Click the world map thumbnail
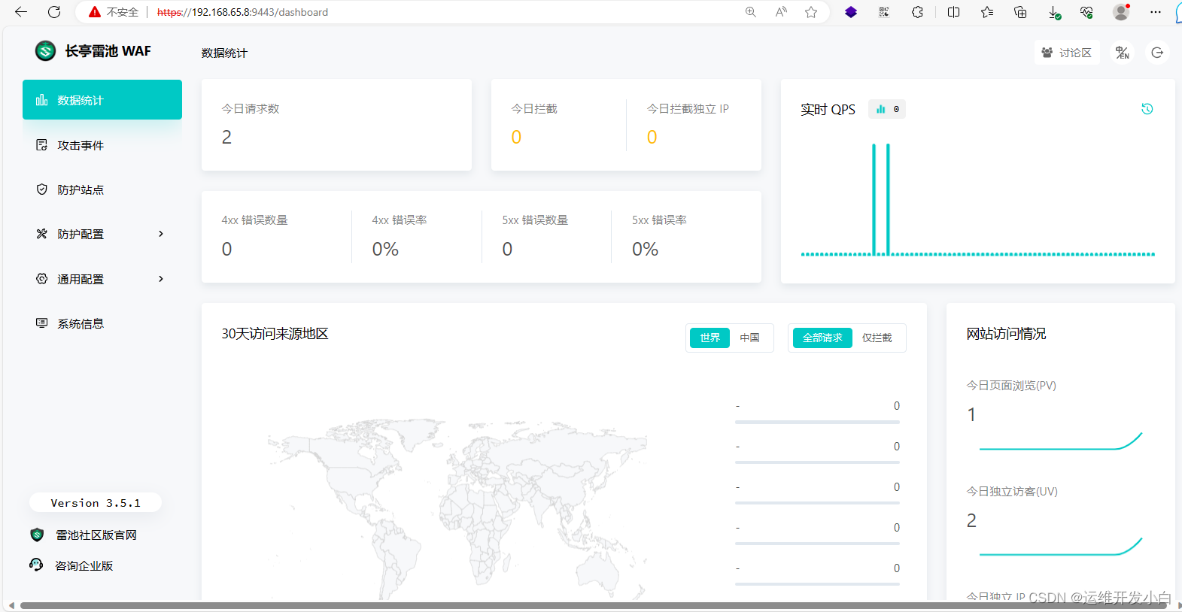Screen dimensions: 1182x612 click(x=457, y=510)
